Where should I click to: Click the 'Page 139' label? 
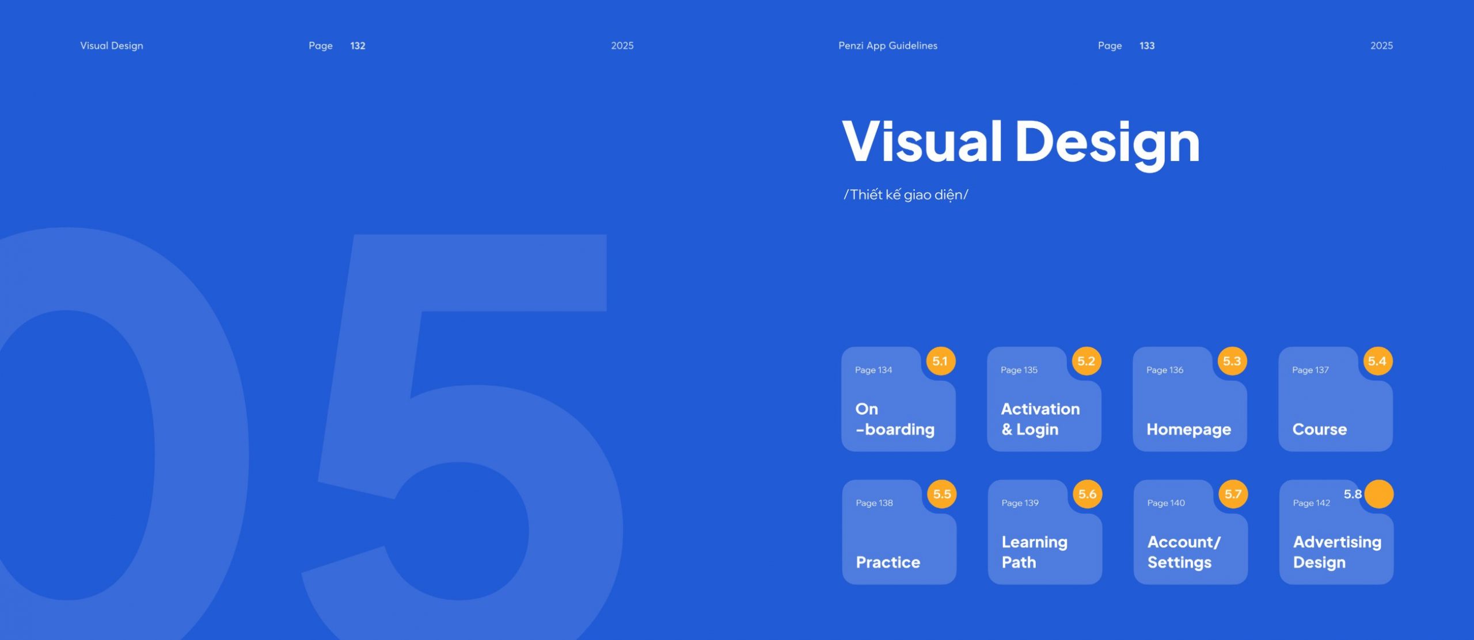1020,503
